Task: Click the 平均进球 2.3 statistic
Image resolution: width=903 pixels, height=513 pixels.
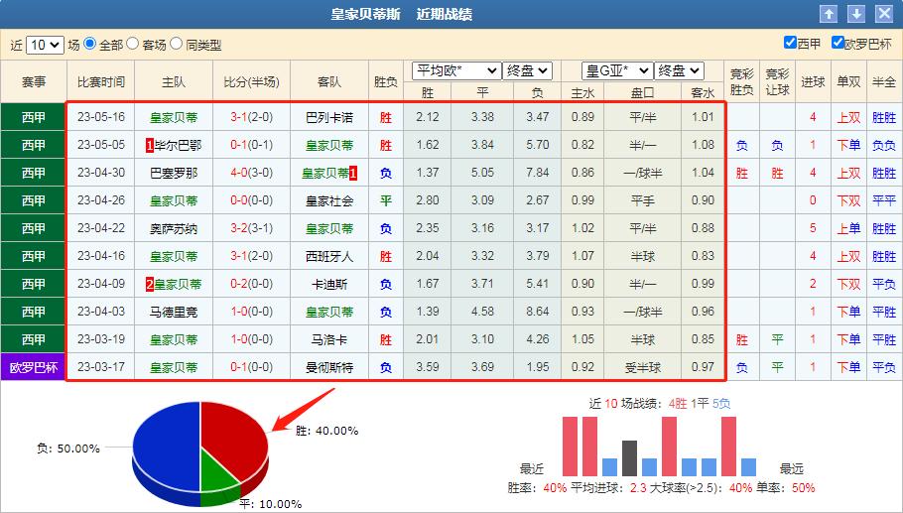Action: click(608, 487)
